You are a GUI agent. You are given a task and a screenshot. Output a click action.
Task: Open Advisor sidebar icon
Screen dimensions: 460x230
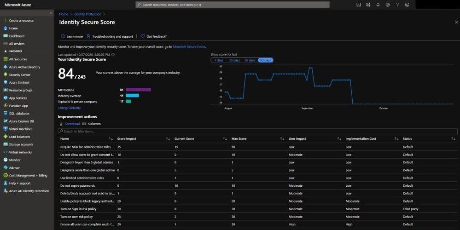[5, 167]
